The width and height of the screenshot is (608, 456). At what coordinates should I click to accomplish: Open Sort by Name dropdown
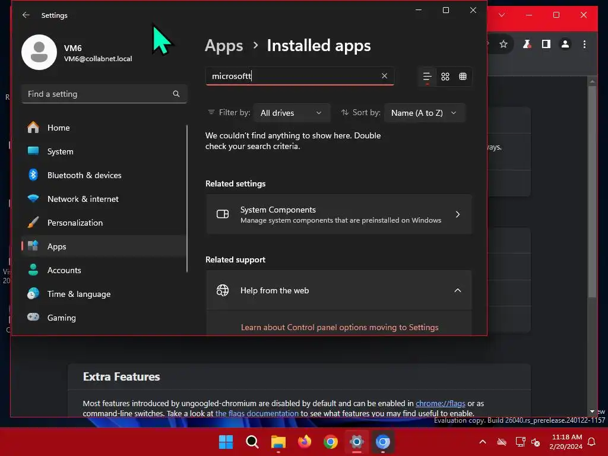pyautogui.click(x=424, y=113)
